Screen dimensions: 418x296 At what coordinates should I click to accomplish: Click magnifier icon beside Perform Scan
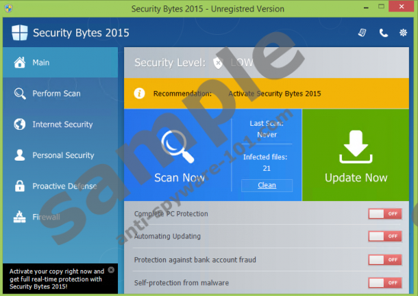pos(20,94)
